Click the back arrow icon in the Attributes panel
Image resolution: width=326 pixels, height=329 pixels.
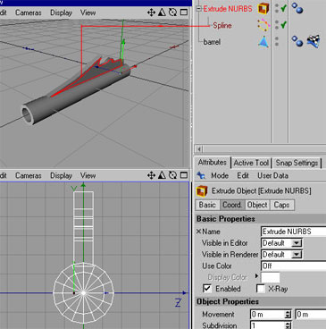click(201, 175)
